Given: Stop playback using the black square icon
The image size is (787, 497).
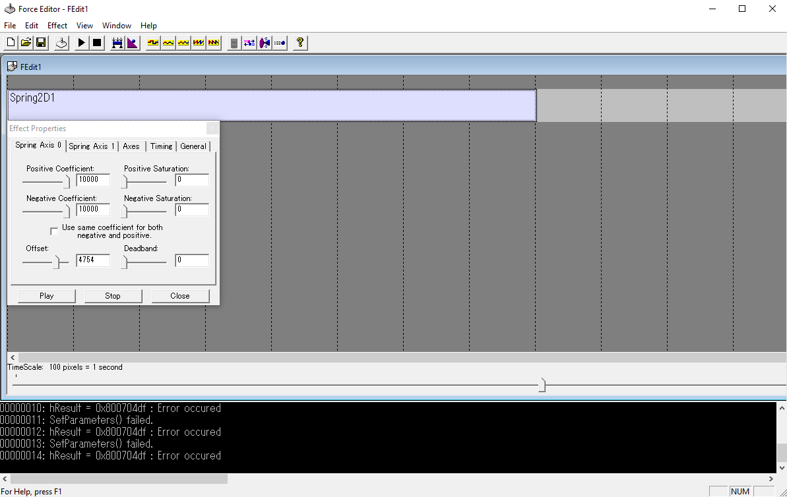Looking at the screenshot, I should pyautogui.click(x=97, y=43).
